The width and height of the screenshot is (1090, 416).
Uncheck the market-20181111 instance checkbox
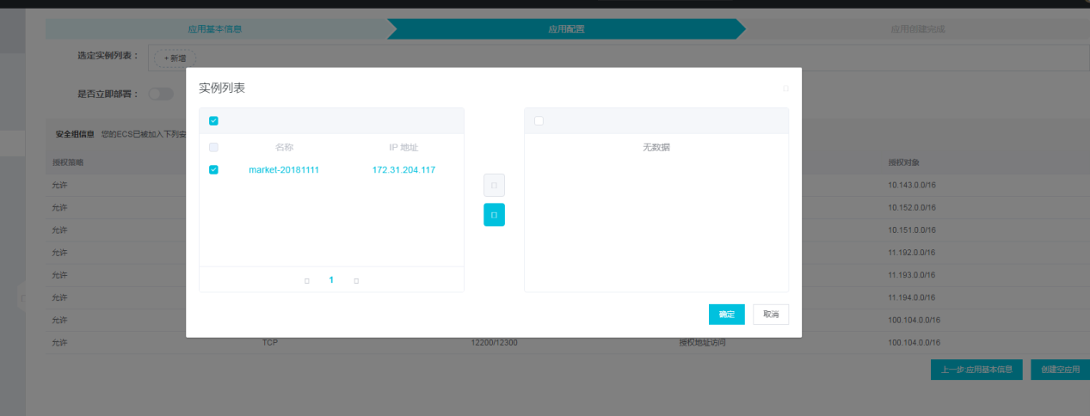213,169
